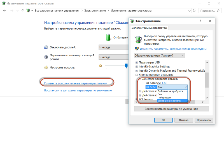Click the 'От сети:' label

pos(151,87)
